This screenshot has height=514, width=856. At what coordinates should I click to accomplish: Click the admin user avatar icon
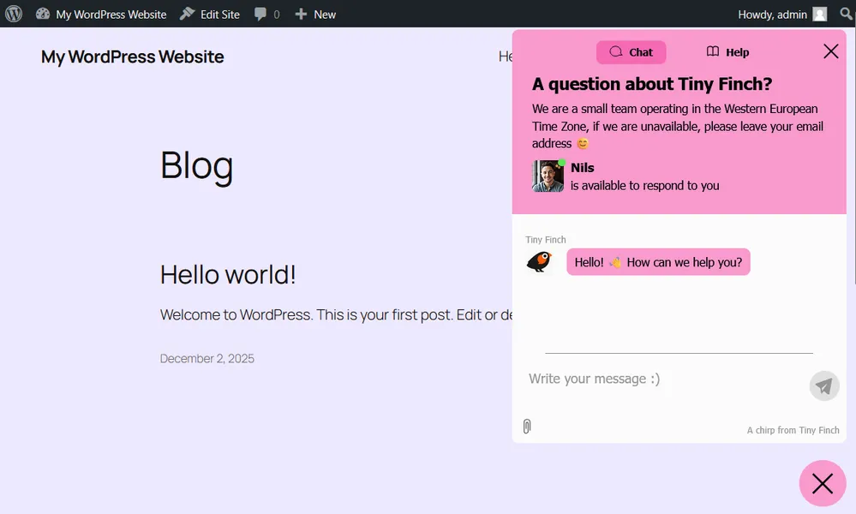pyautogui.click(x=820, y=14)
